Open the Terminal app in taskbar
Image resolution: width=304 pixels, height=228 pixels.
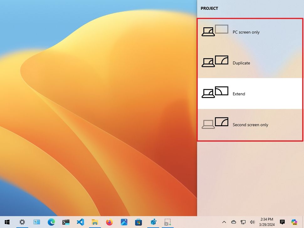point(66,222)
